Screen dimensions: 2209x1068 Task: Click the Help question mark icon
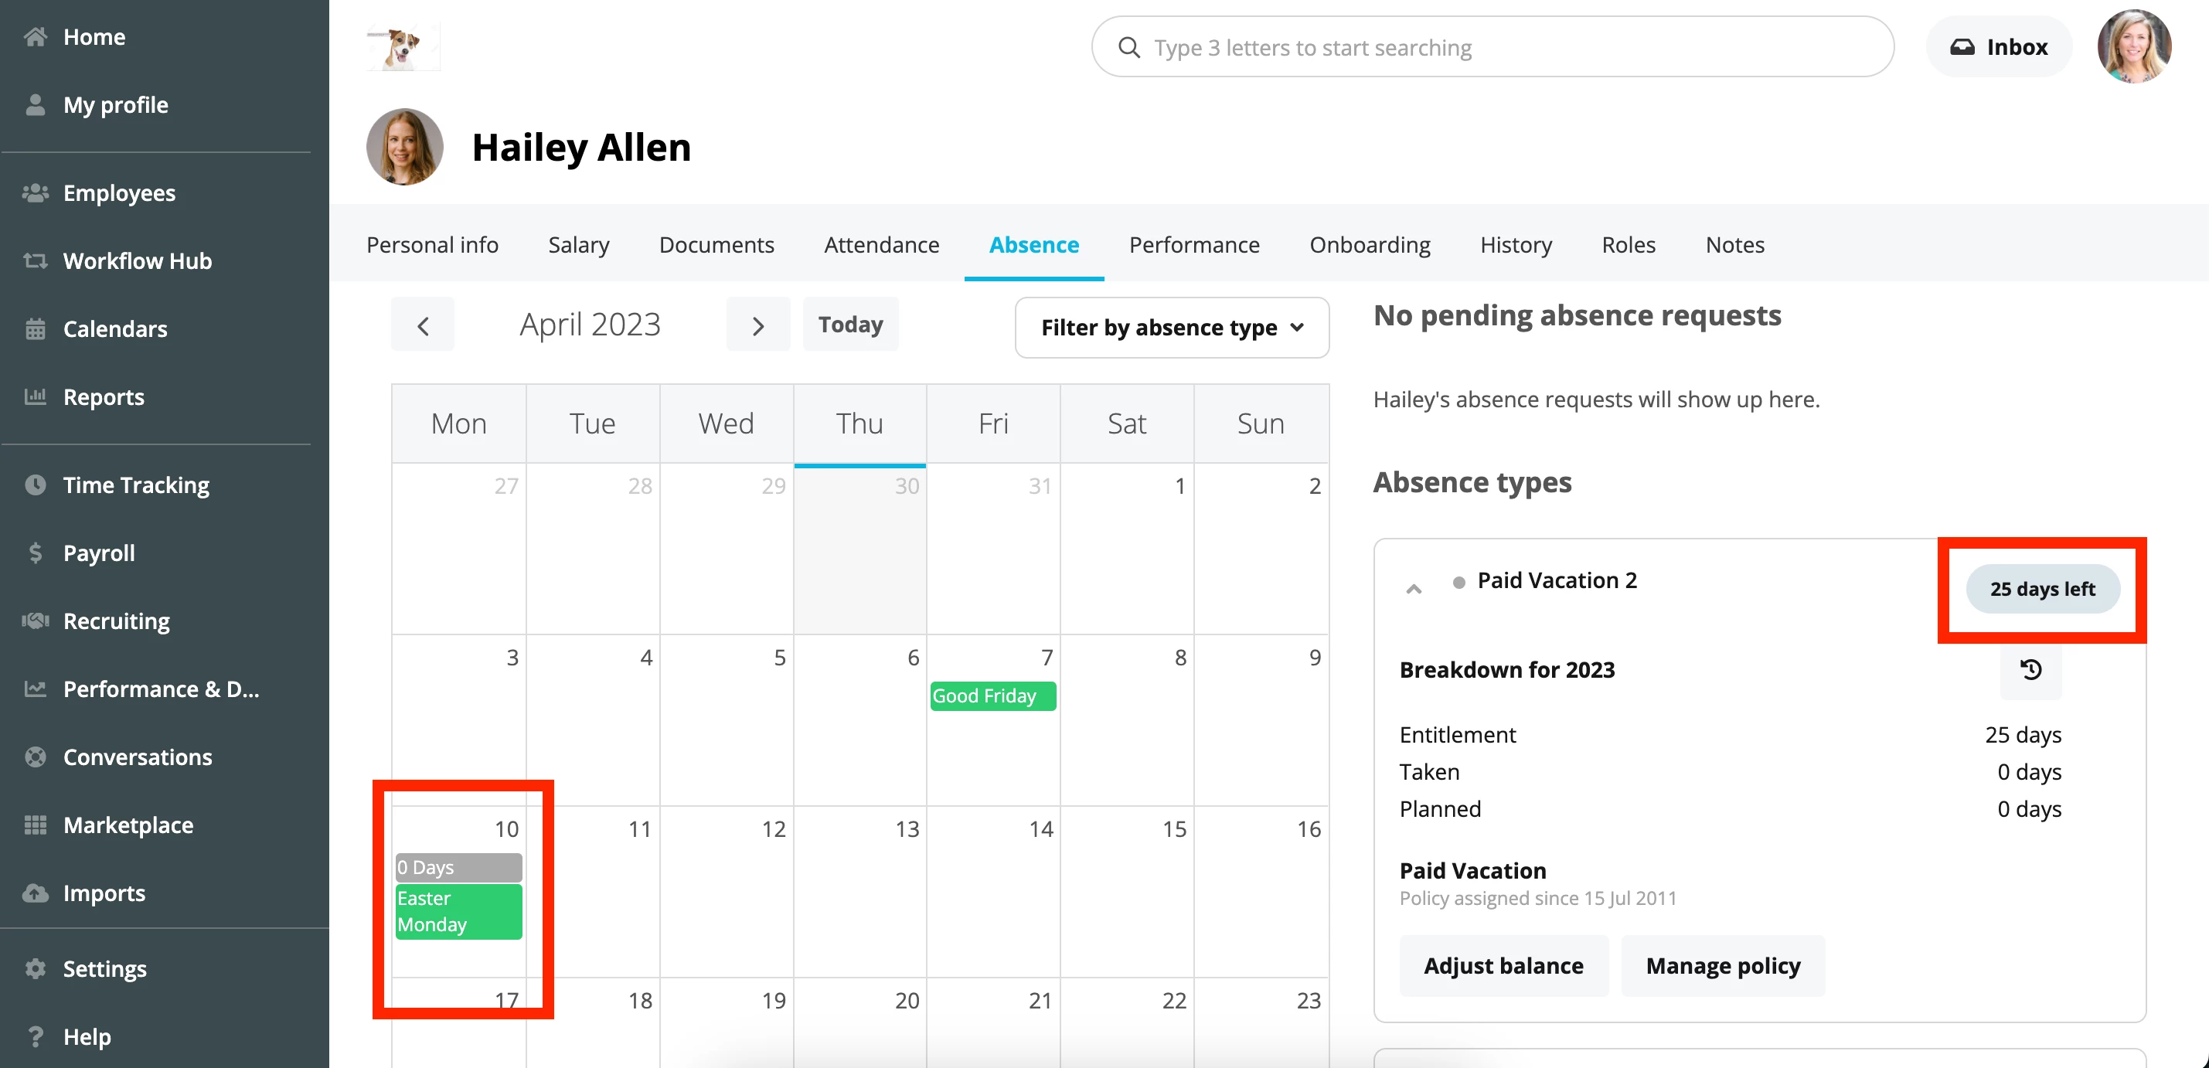35,1036
